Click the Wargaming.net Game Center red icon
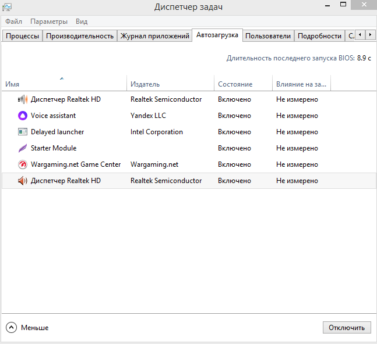The height and width of the screenshot is (344, 377). pos(23,164)
